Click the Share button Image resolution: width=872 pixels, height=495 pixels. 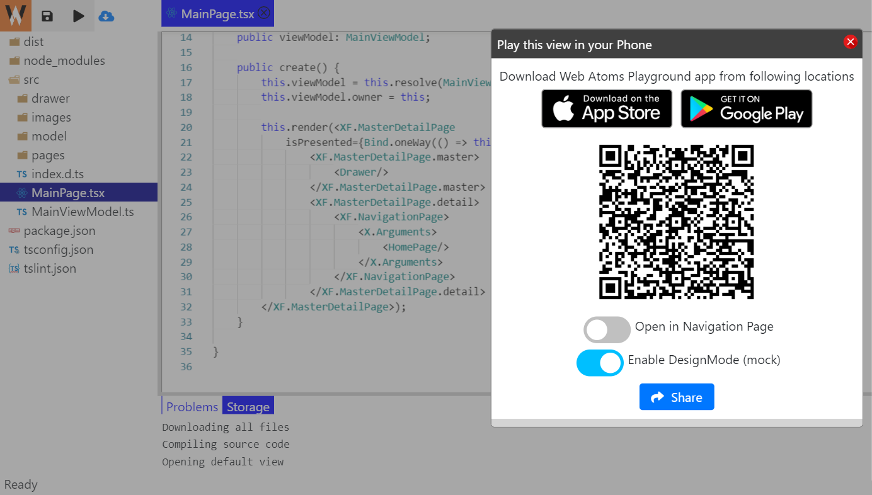[676, 397]
